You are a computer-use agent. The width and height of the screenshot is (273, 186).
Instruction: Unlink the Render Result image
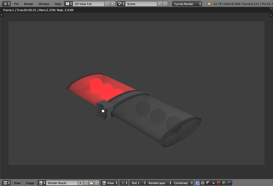click(97, 183)
